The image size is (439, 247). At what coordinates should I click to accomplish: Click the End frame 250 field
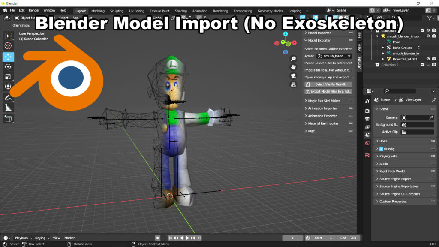pos(348,238)
